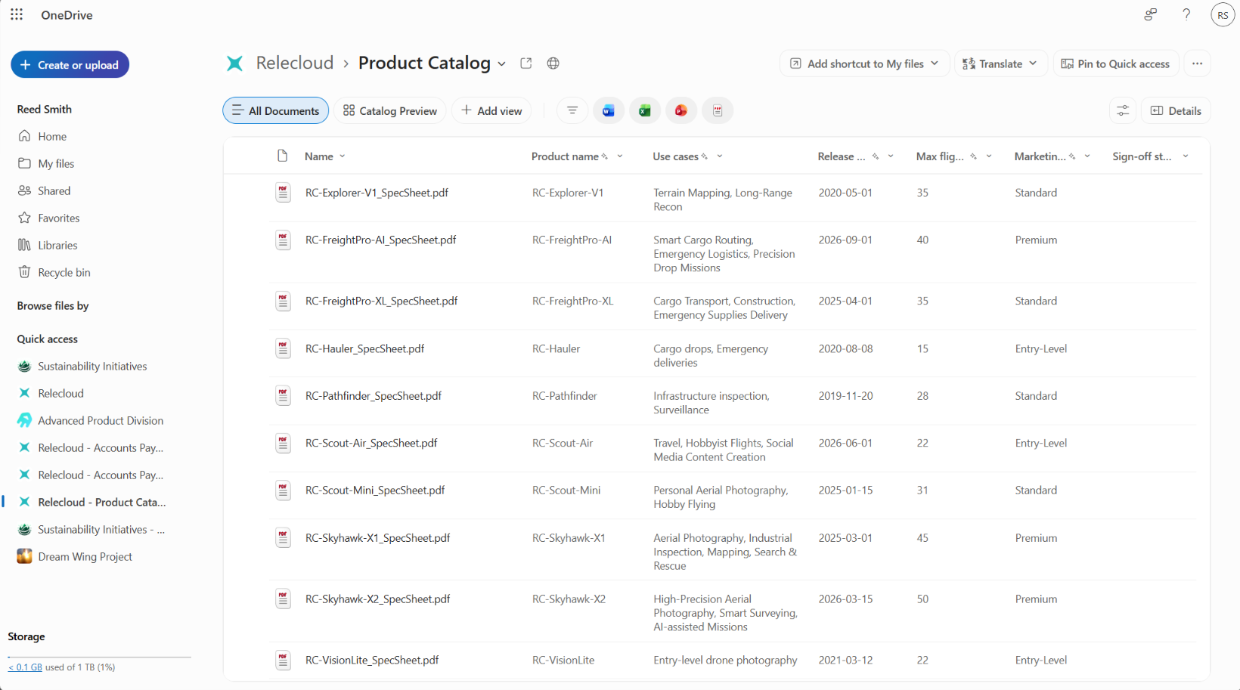Click PDF icon for RC-Explorer-V1_SpecSheet.pdf

pos(283,193)
